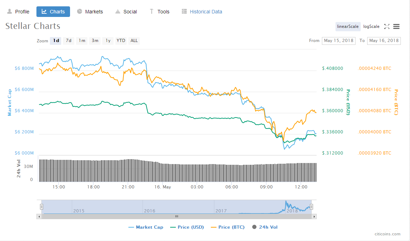Show ALL time zoom range
Screen dimensions: 410x241
click(x=134, y=41)
